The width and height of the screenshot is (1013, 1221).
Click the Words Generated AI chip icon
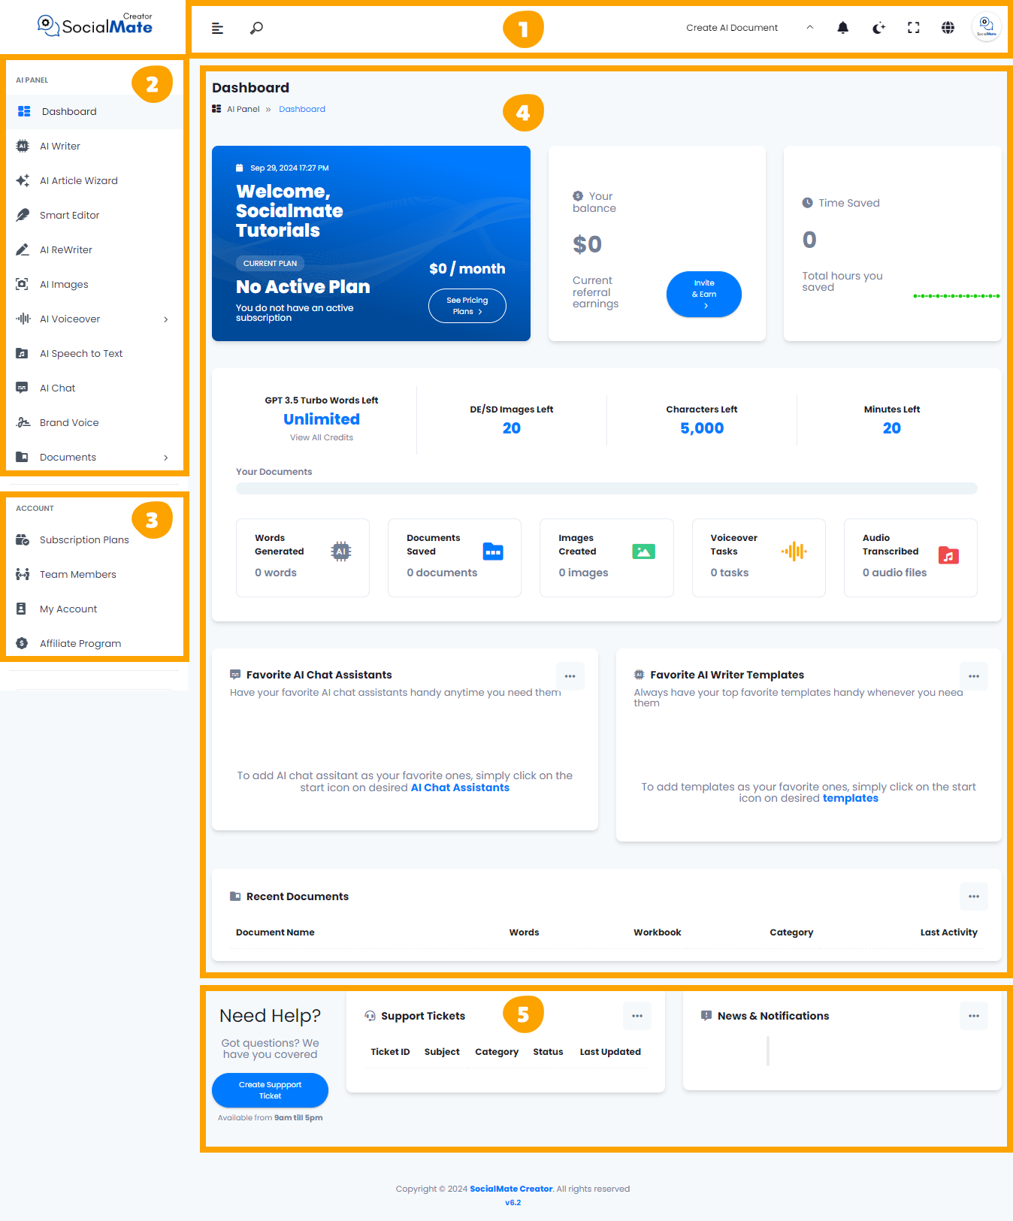tap(341, 552)
